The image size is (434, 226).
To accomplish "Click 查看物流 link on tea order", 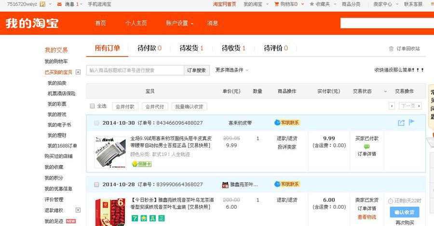I will 367,217.
